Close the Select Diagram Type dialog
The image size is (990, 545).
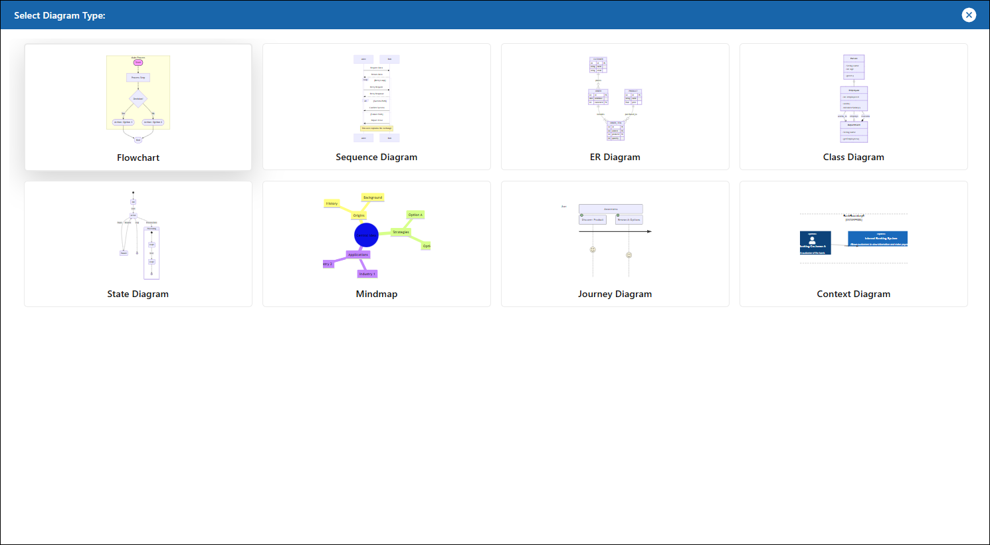[969, 15]
